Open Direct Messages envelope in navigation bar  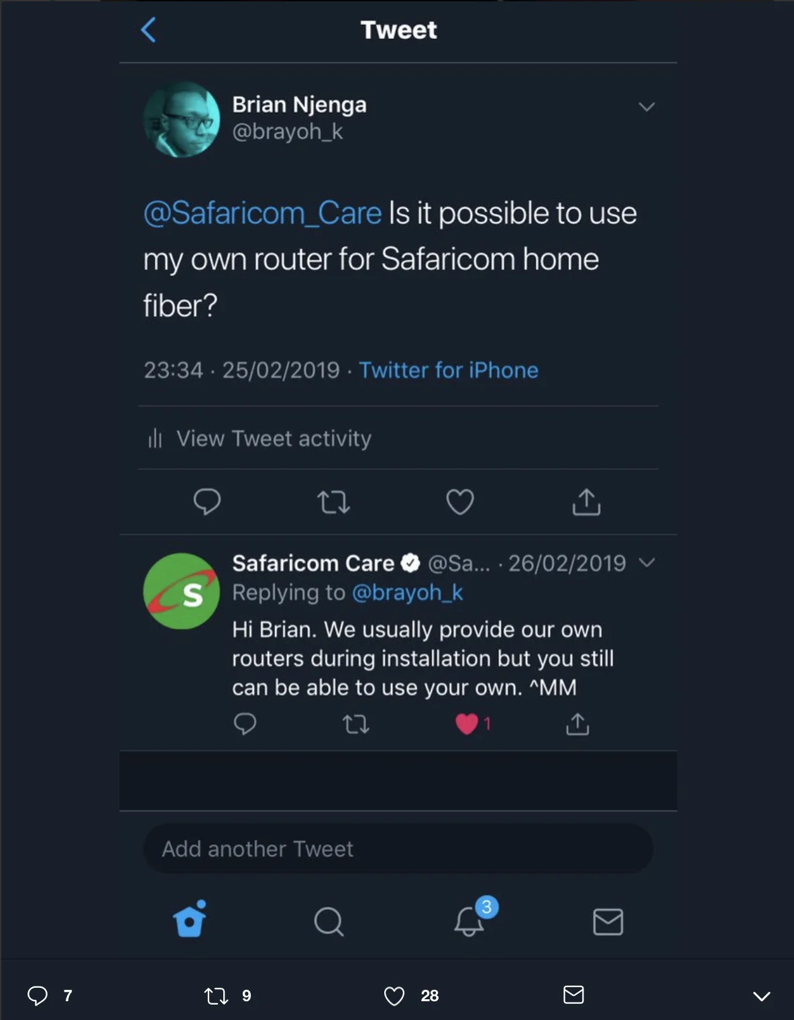point(608,921)
